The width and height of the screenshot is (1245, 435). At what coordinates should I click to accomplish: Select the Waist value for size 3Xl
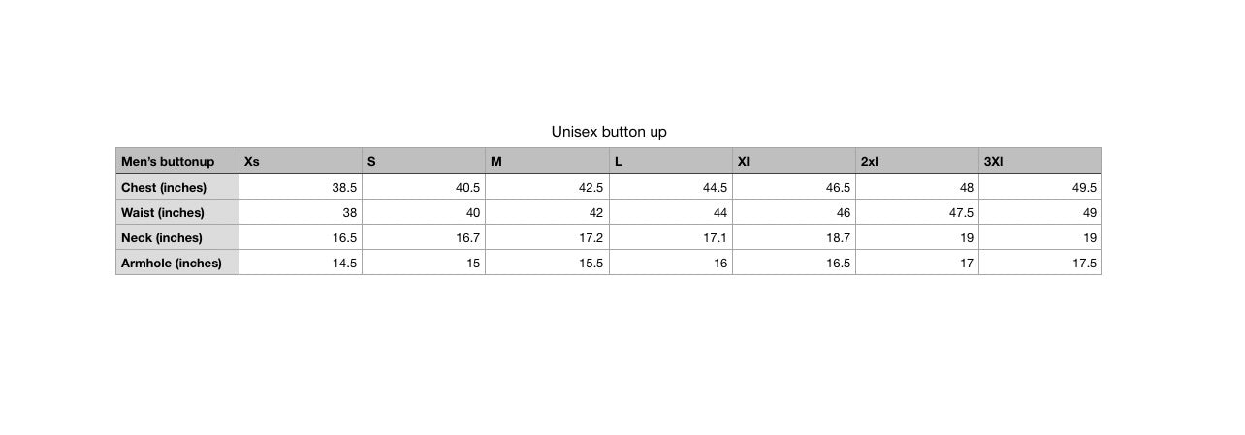pyautogui.click(x=1089, y=213)
